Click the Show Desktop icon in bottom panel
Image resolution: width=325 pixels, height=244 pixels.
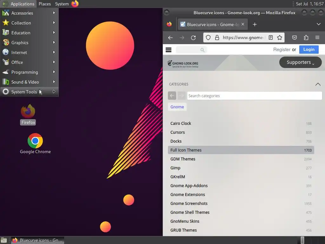coord(4,240)
